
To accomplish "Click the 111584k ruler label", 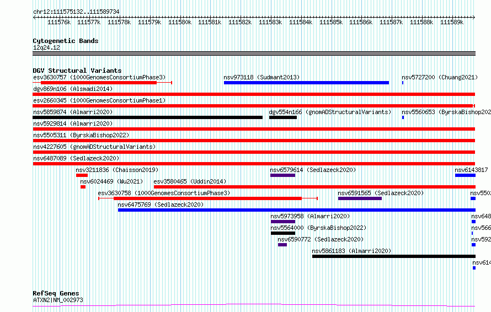I will tap(301, 22).
